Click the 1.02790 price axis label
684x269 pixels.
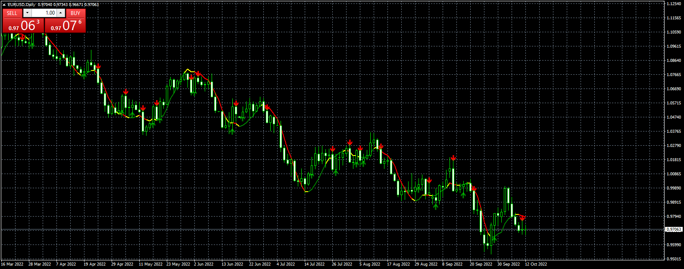point(674,146)
